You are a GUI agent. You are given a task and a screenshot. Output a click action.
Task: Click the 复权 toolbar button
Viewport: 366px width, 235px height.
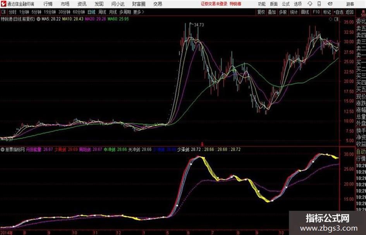tap(261, 12)
